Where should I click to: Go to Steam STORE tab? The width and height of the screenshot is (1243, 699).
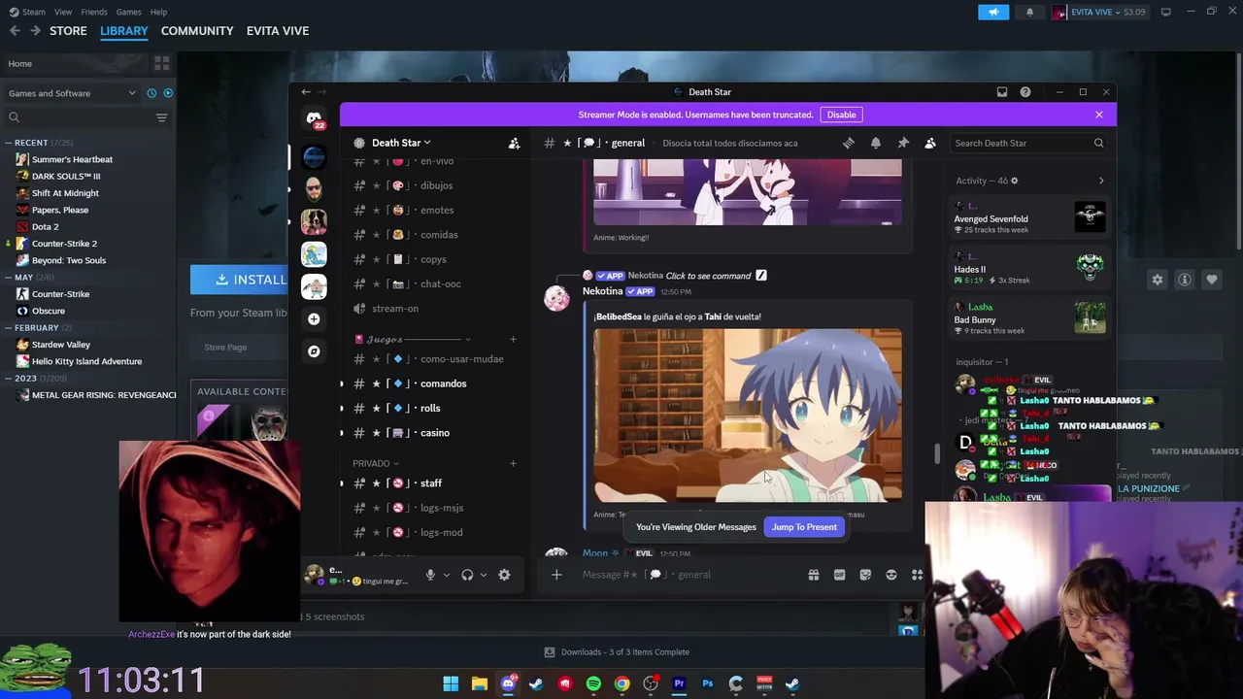pos(68,31)
